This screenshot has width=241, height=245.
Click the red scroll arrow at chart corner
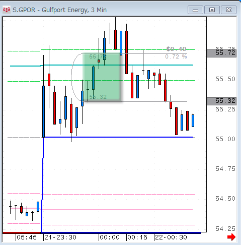tap(231, 237)
